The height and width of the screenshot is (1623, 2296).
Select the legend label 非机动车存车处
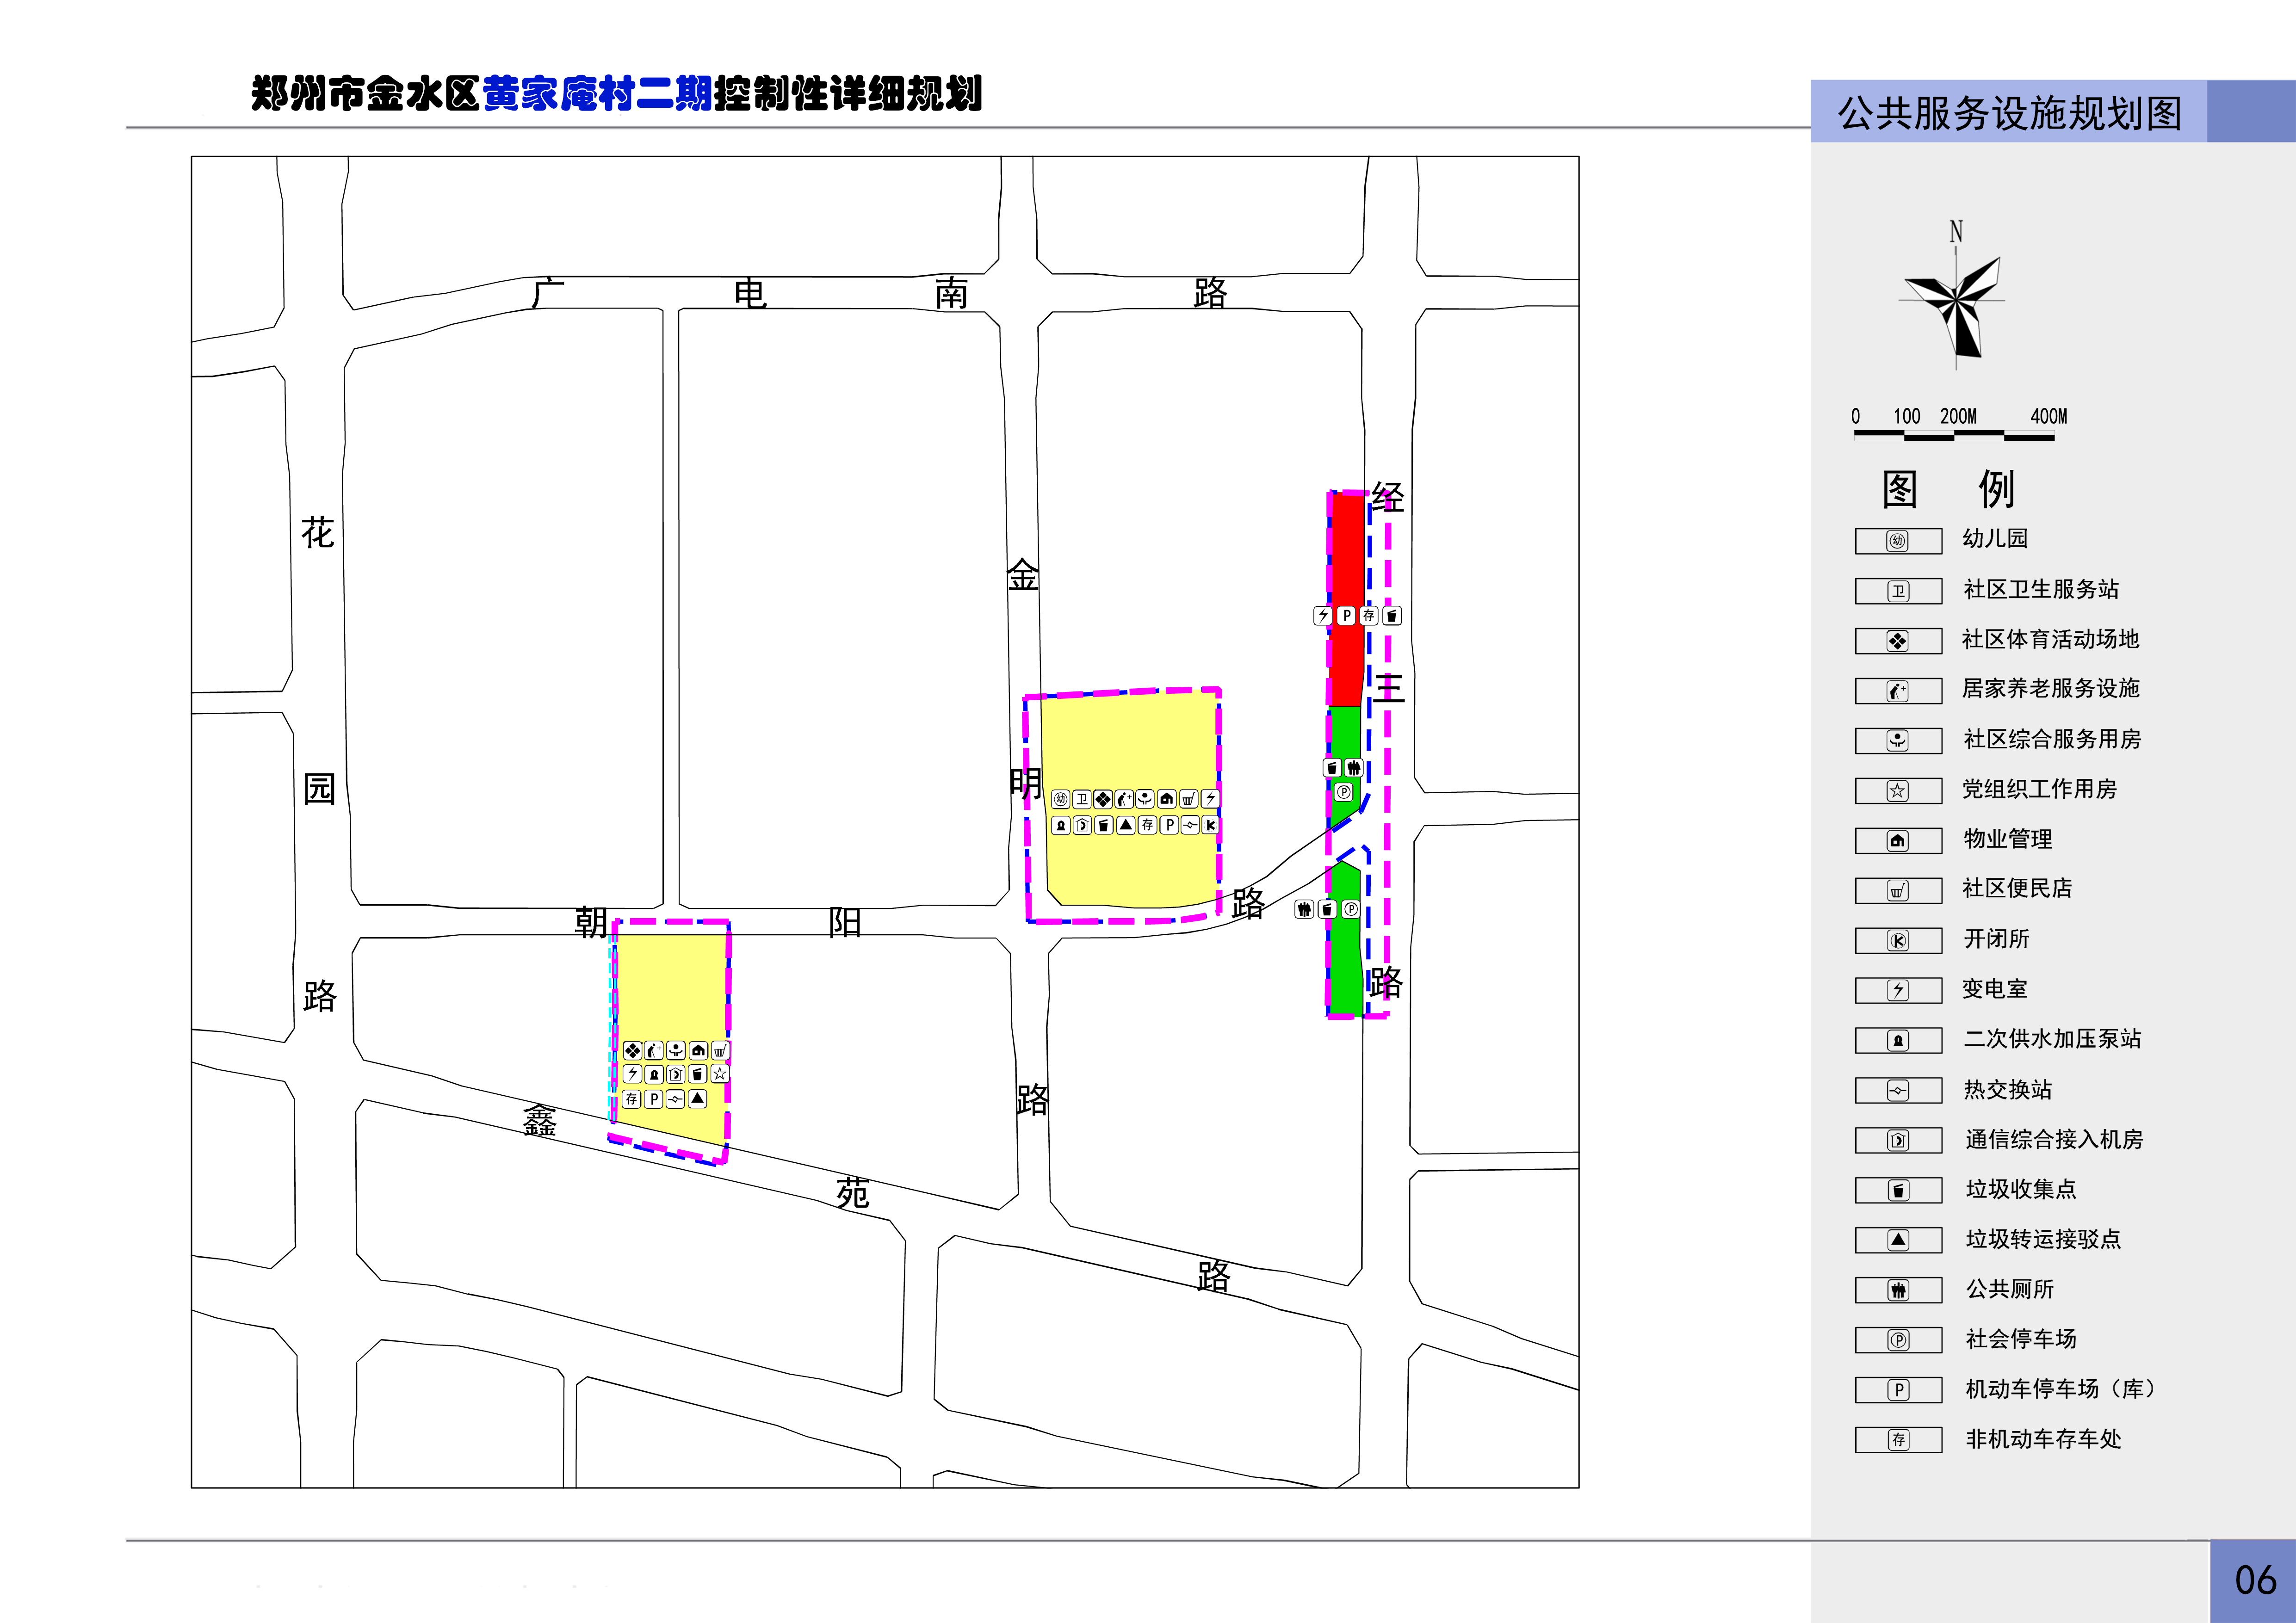pyautogui.click(x=2043, y=1439)
